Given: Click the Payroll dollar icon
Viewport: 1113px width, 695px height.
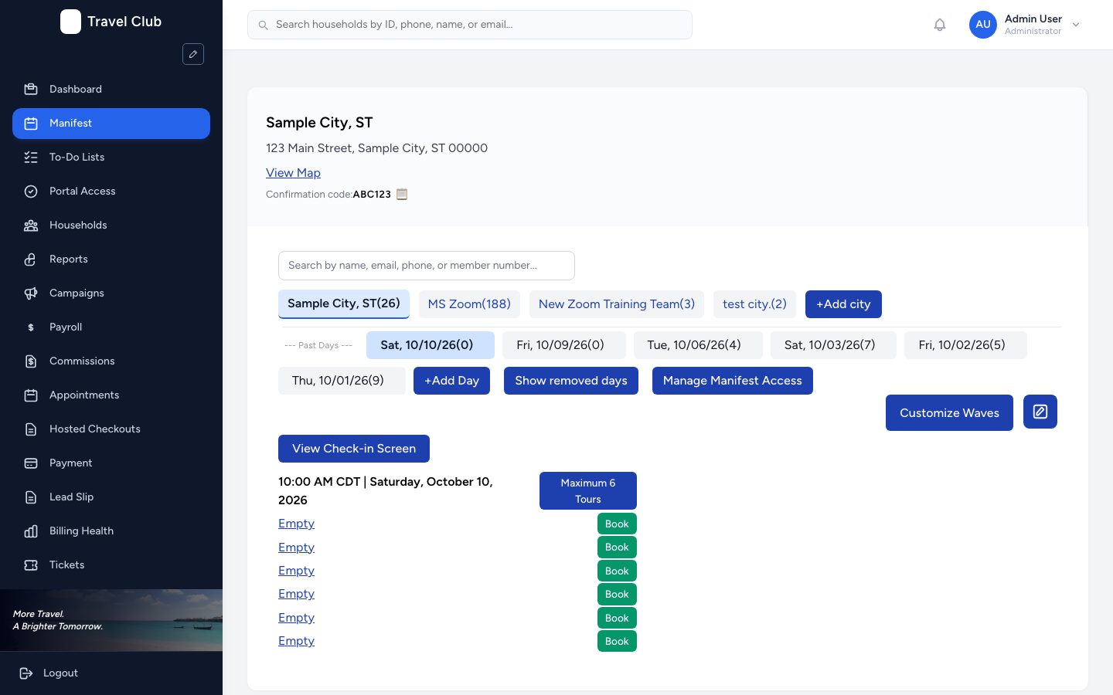Looking at the screenshot, I should (x=31, y=327).
